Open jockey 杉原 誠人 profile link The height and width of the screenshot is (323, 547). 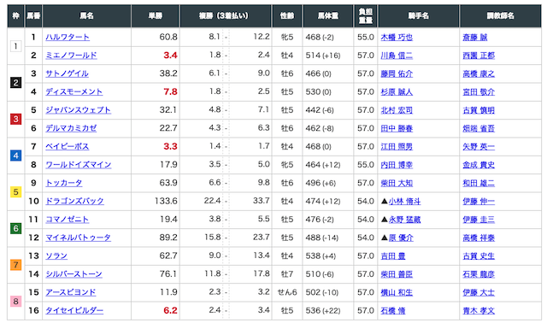tap(397, 91)
